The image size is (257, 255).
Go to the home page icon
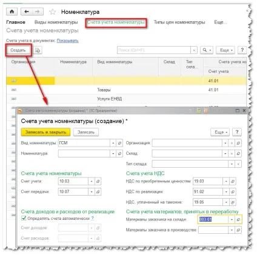[12, 12]
